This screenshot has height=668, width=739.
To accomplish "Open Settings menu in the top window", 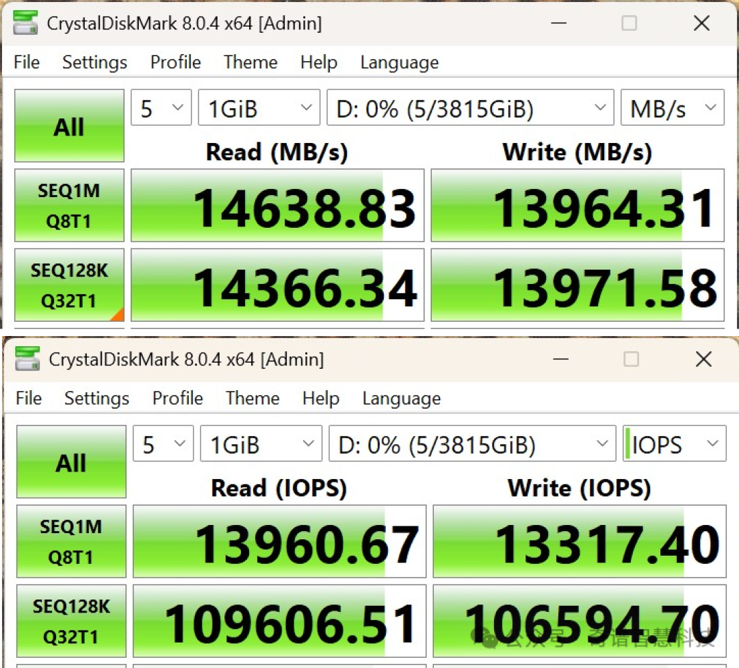I will click(x=94, y=62).
